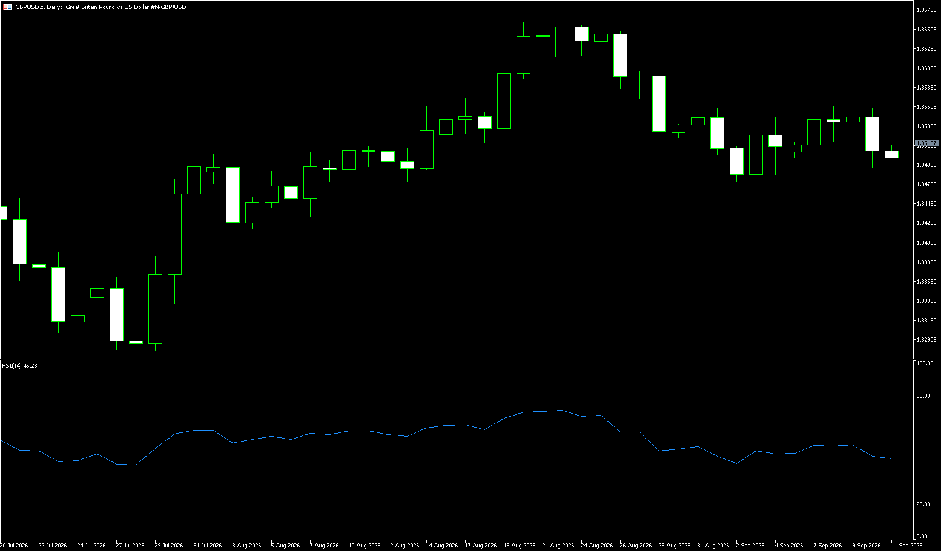The width and height of the screenshot is (941, 551).
Task: Click the 20 Jul 2026 date label
Action: click(x=14, y=546)
